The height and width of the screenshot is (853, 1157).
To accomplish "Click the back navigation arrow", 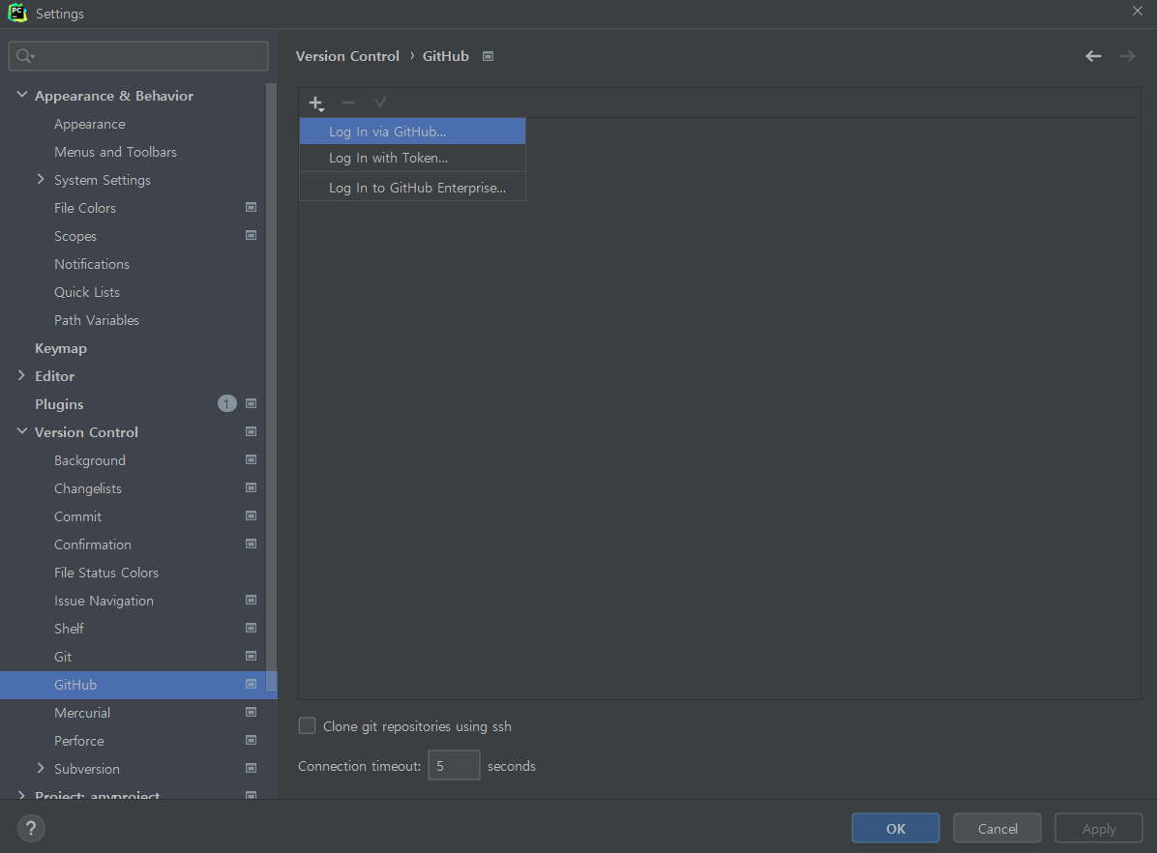I will (x=1093, y=56).
